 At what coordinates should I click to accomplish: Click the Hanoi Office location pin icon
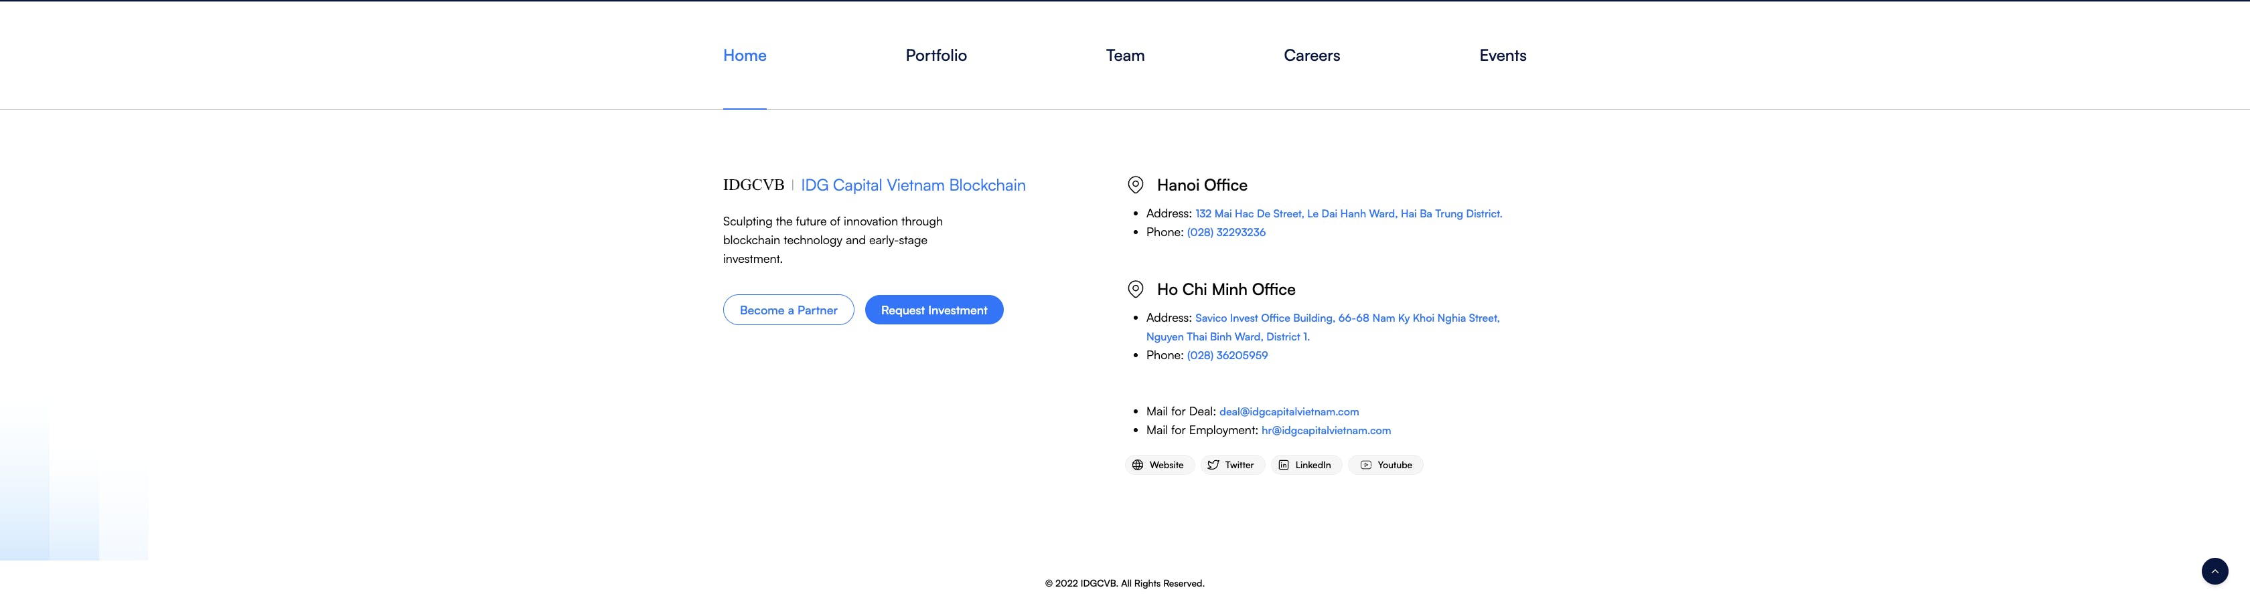point(1136,185)
